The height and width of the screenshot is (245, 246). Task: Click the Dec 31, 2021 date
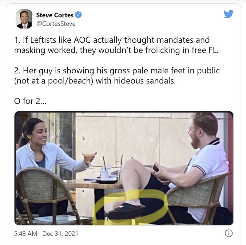pyautogui.click(x=60, y=234)
